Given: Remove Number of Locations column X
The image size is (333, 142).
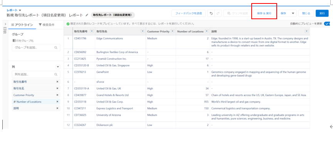Looking at the screenshot, I should click(x=57, y=102).
